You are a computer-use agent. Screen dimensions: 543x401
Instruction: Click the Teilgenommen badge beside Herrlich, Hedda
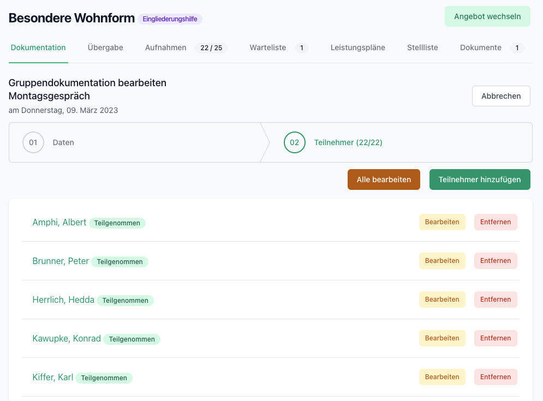coord(125,301)
